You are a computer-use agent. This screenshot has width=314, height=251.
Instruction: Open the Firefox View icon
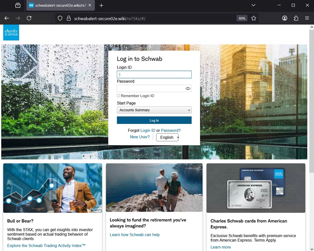coord(18,5)
